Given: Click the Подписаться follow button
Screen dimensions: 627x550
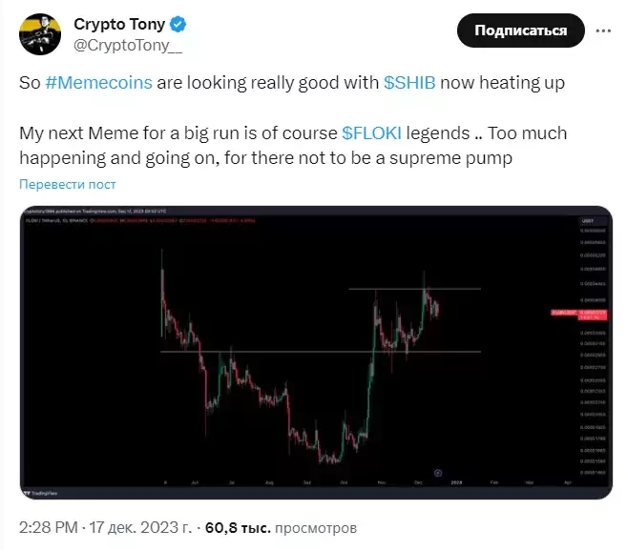Looking at the screenshot, I should click(521, 31).
